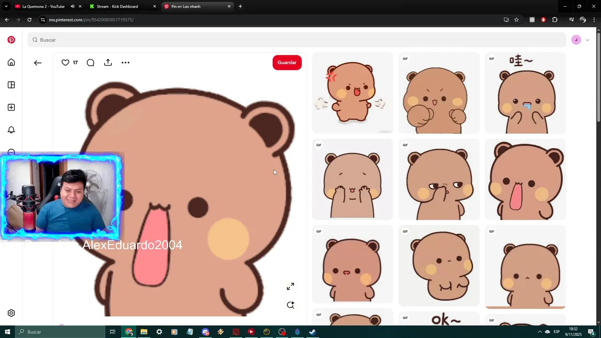
Task: Open the ESP language indicator
Action: pos(556,332)
